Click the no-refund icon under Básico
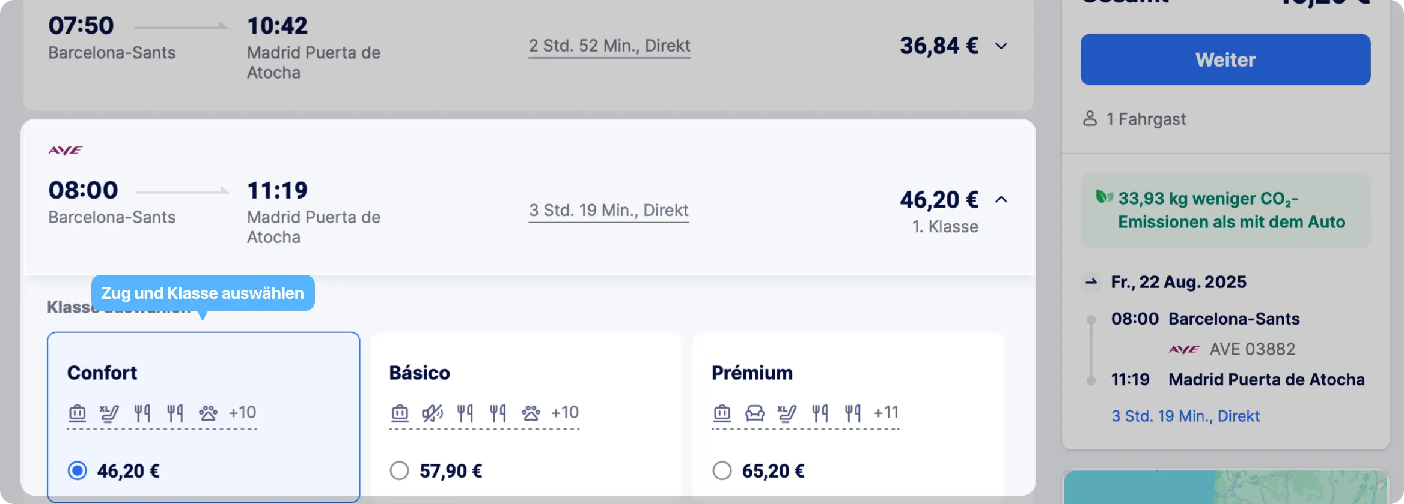 pos(432,413)
